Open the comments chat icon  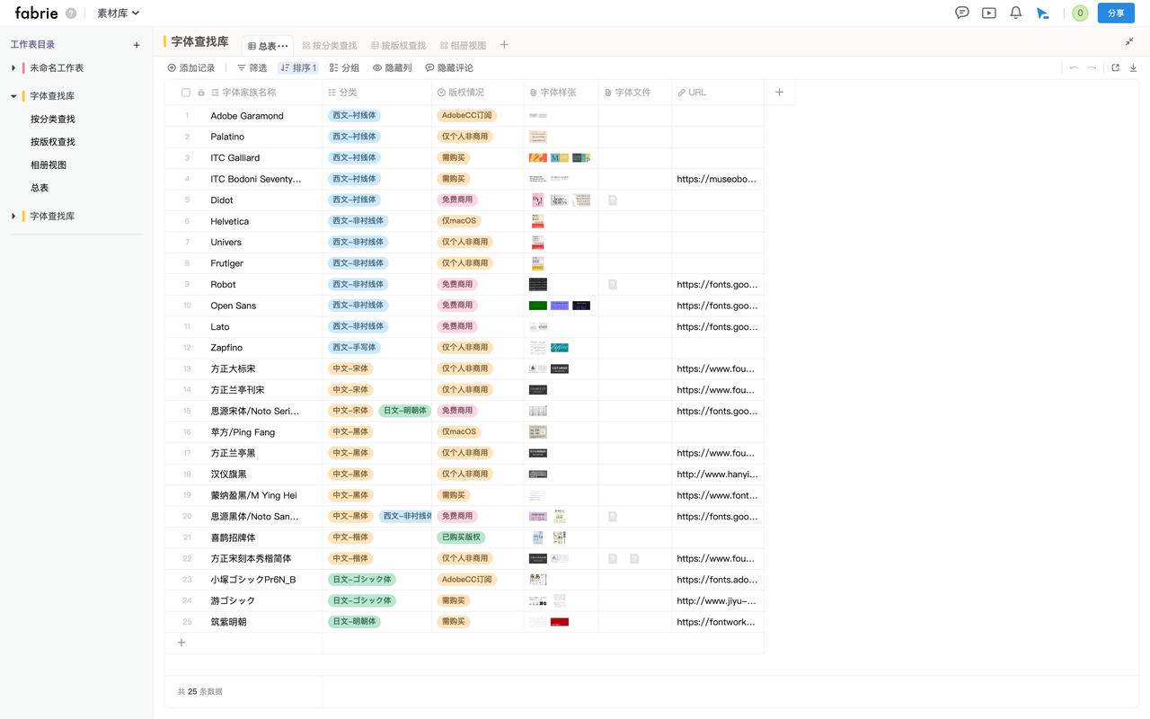(x=962, y=13)
